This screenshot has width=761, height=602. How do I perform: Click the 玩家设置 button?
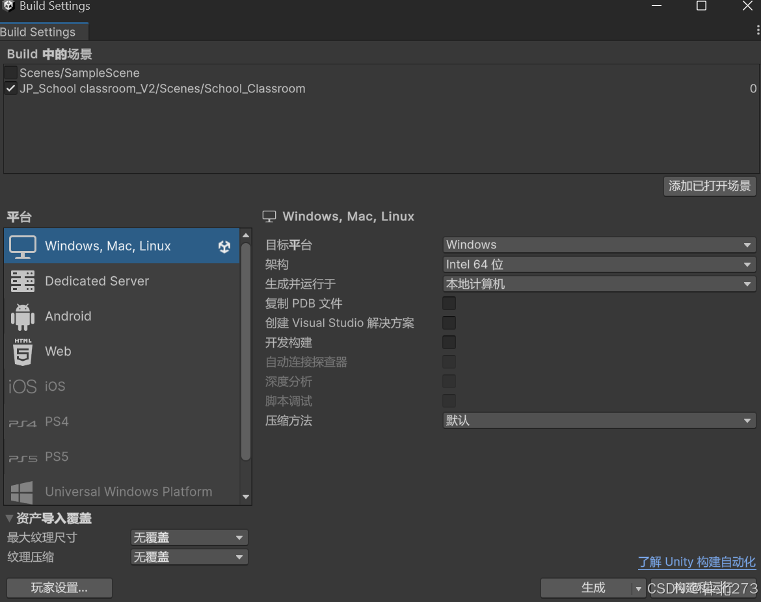pos(59,588)
